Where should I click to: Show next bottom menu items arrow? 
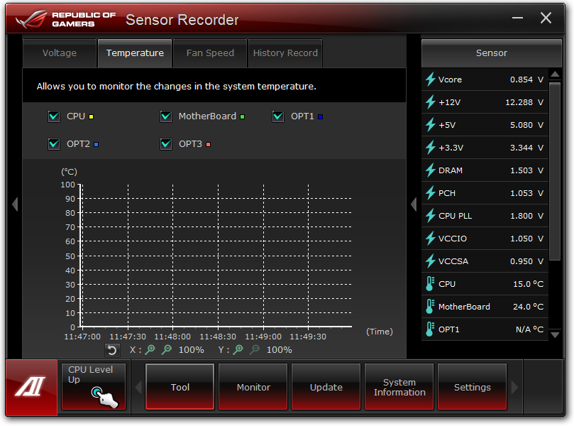(x=514, y=387)
